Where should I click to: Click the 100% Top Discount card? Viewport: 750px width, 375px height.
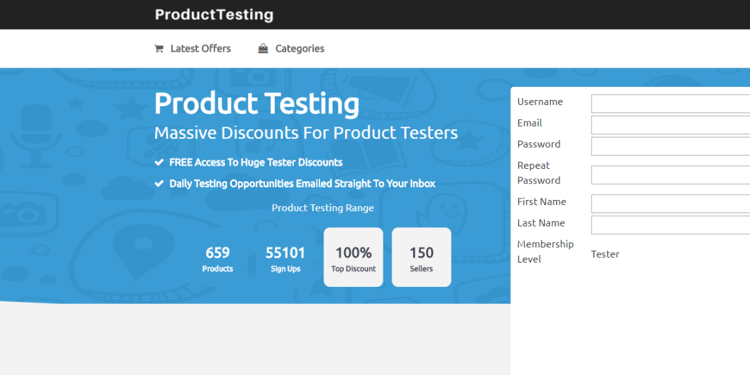pyautogui.click(x=353, y=258)
